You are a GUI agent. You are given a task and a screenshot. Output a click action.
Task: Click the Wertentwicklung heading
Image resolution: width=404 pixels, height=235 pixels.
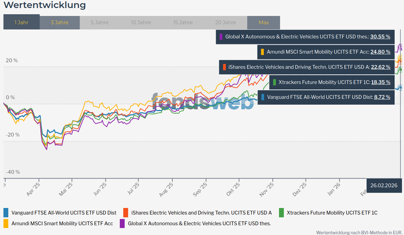tap(44, 5)
